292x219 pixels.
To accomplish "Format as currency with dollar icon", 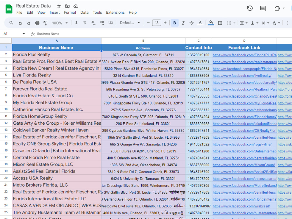I will tap(76, 23).
